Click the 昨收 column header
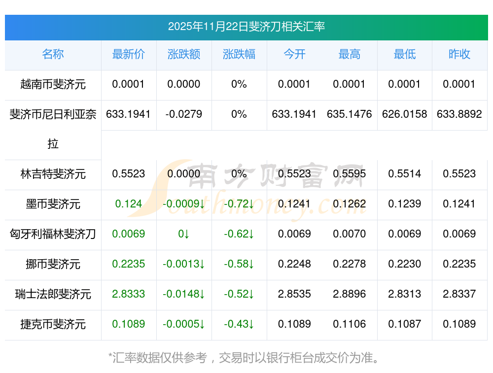This screenshot has height=373, width=493. pos(459,55)
